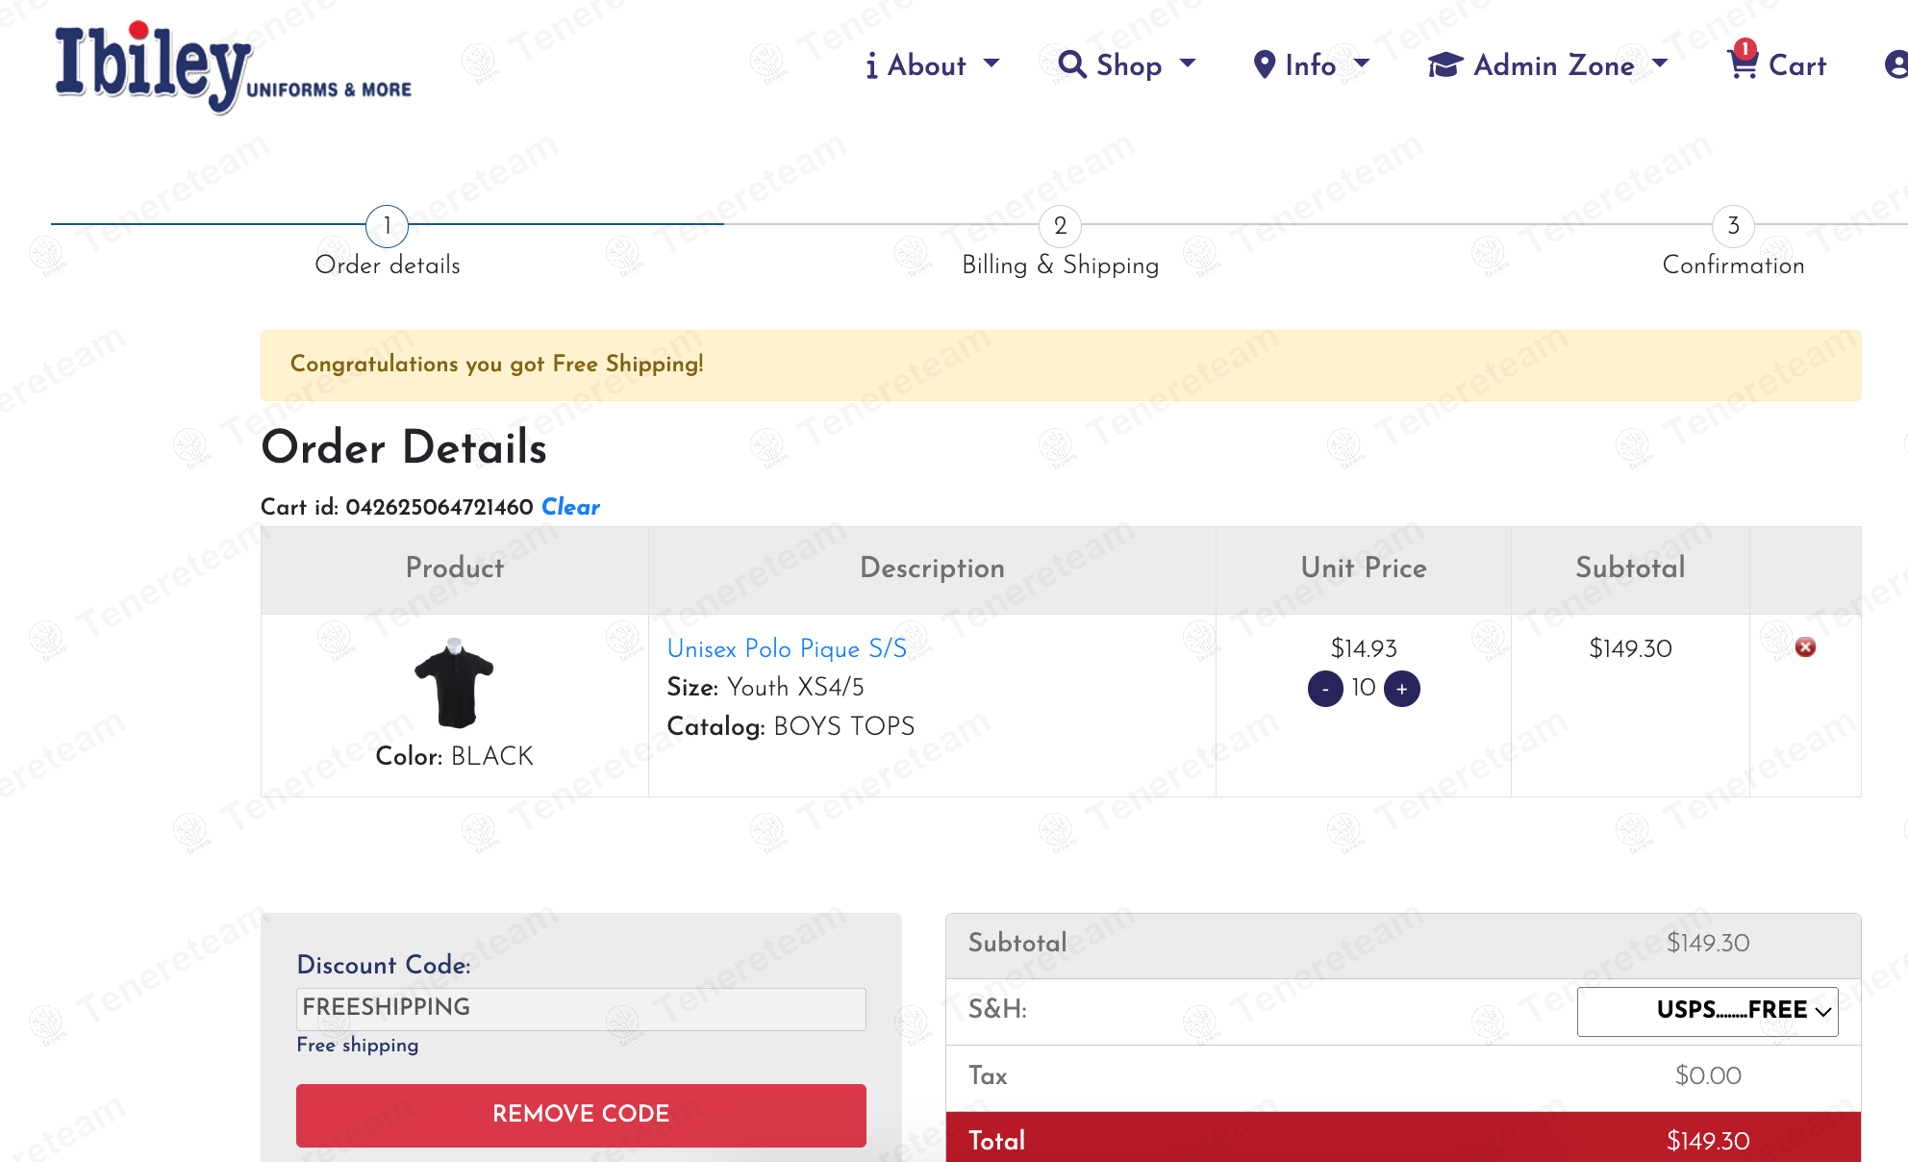Increase quantity with the plus button
The height and width of the screenshot is (1162, 1908).
(x=1401, y=689)
